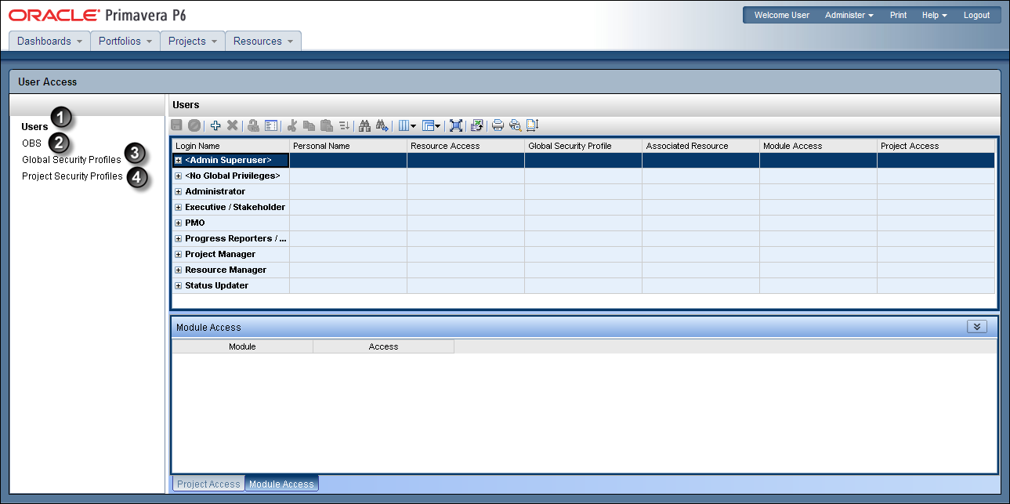
Task: Click the Page Setup icon in the toolbar
Action: [532, 125]
